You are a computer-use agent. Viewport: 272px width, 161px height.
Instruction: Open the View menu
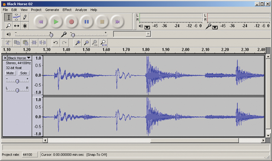[x=24, y=10]
